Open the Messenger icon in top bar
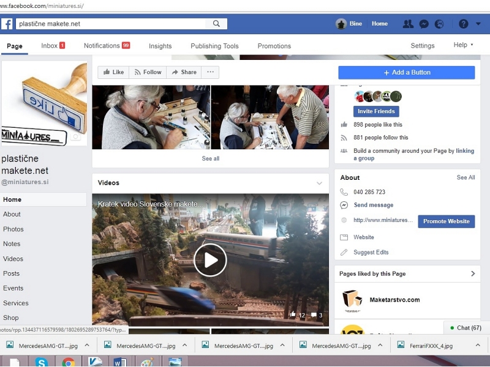Image resolution: width=490 pixels, height=367 pixels. click(423, 24)
